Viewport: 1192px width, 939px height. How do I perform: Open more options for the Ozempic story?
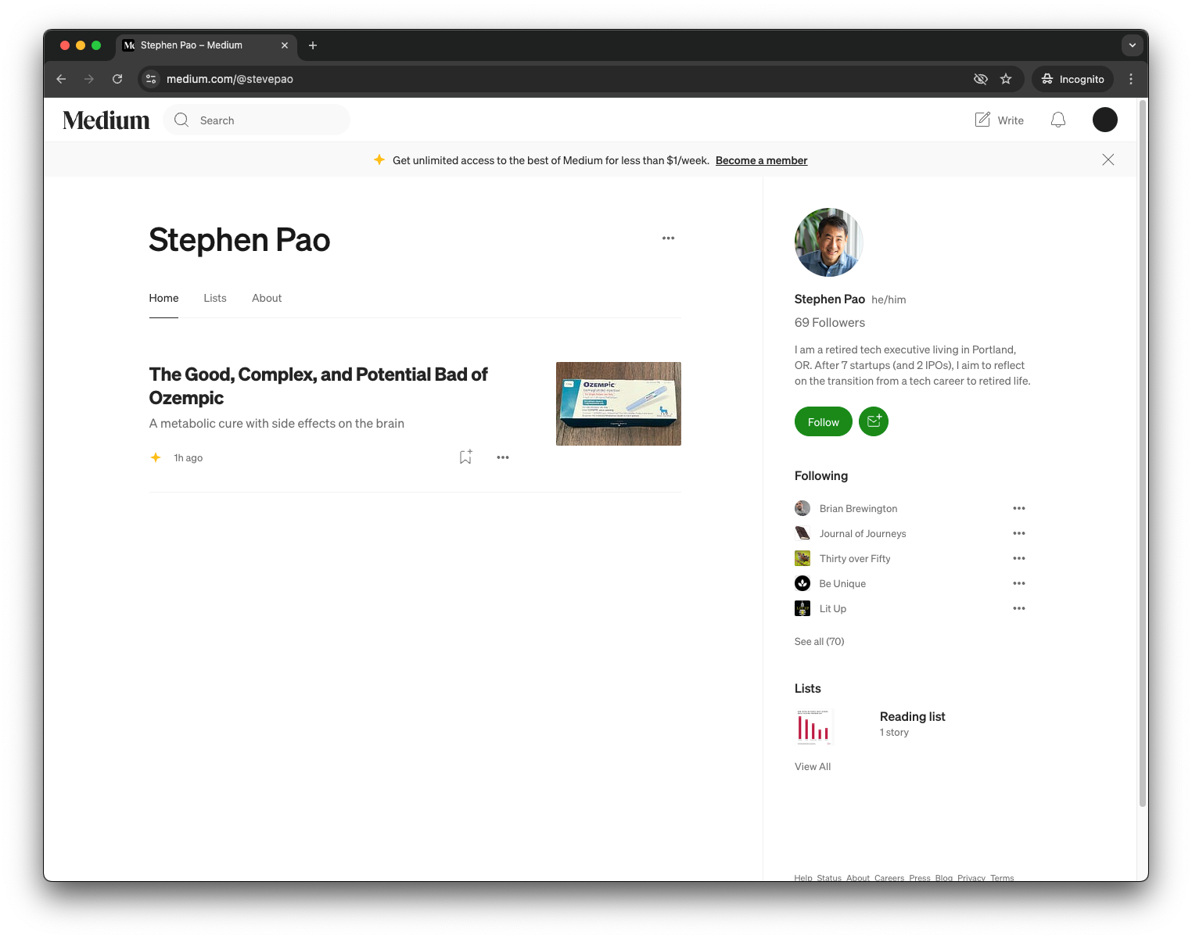pyautogui.click(x=503, y=457)
